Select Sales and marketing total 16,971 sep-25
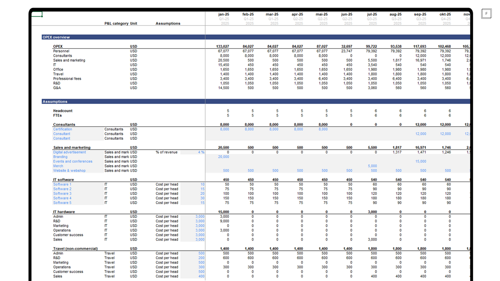Screen dimensions: 500x281 [x=420, y=148]
